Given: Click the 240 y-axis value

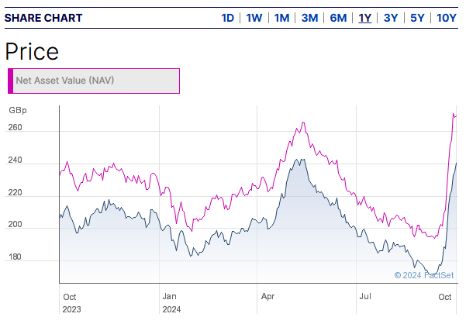Looking at the screenshot, I should (x=16, y=160).
